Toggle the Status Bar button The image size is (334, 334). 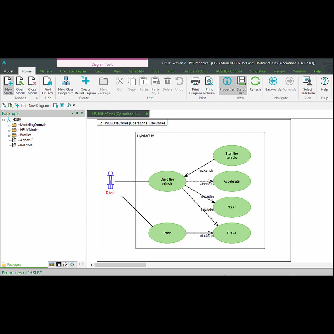pos(241,86)
